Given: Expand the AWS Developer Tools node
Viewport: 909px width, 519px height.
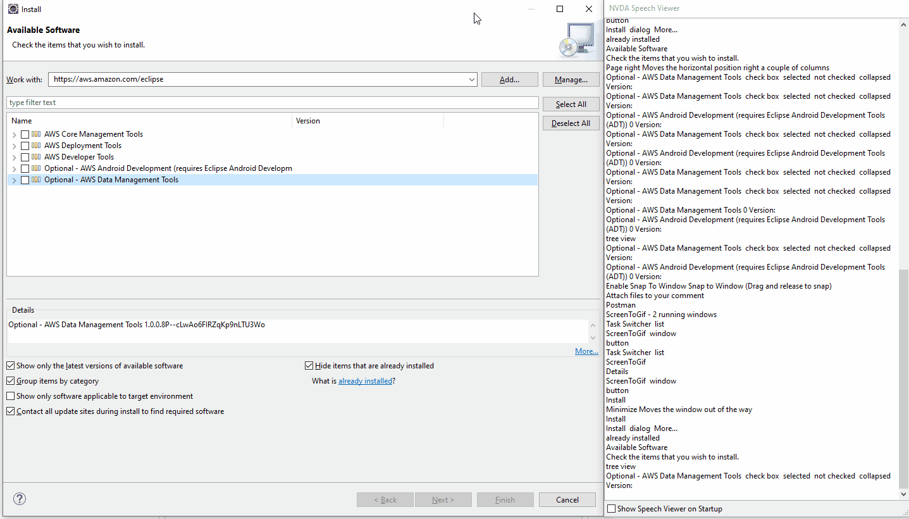Looking at the screenshot, I should [15, 157].
